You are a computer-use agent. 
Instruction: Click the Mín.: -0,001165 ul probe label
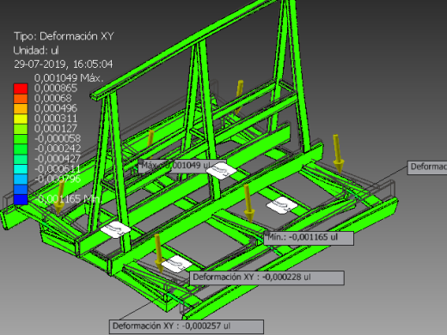[x=309, y=238]
